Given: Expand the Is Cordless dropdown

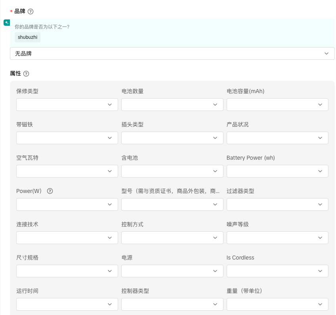Looking at the screenshot, I should (277, 271).
